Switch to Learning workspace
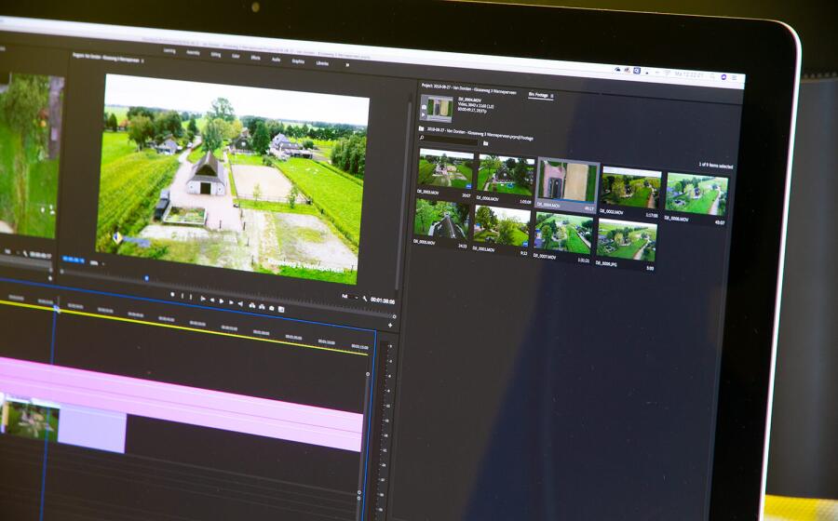The height and width of the screenshot is (521, 838). [169, 51]
